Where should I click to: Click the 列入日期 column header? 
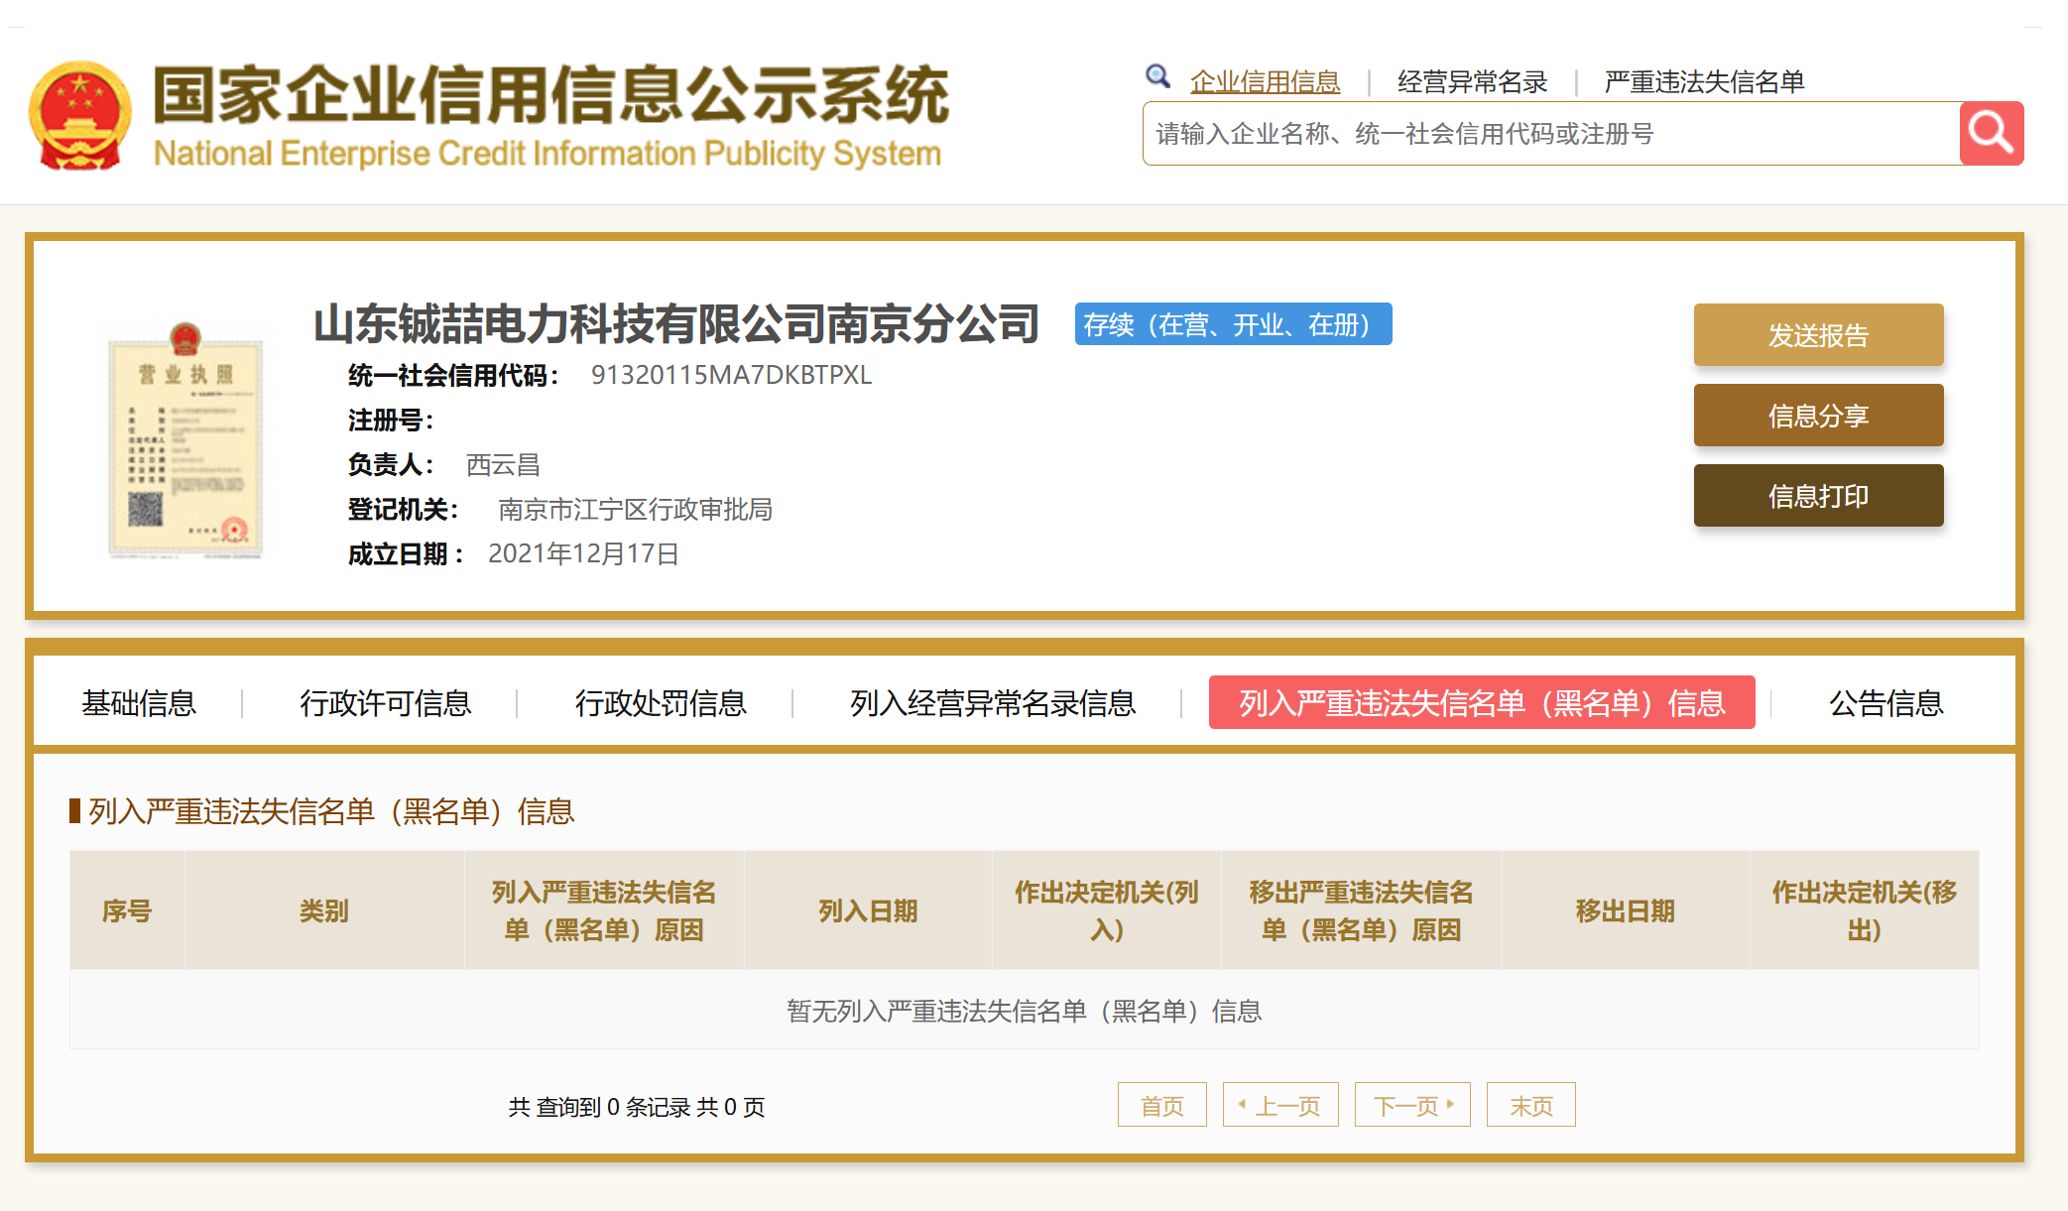pyautogui.click(x=868, y=910)
